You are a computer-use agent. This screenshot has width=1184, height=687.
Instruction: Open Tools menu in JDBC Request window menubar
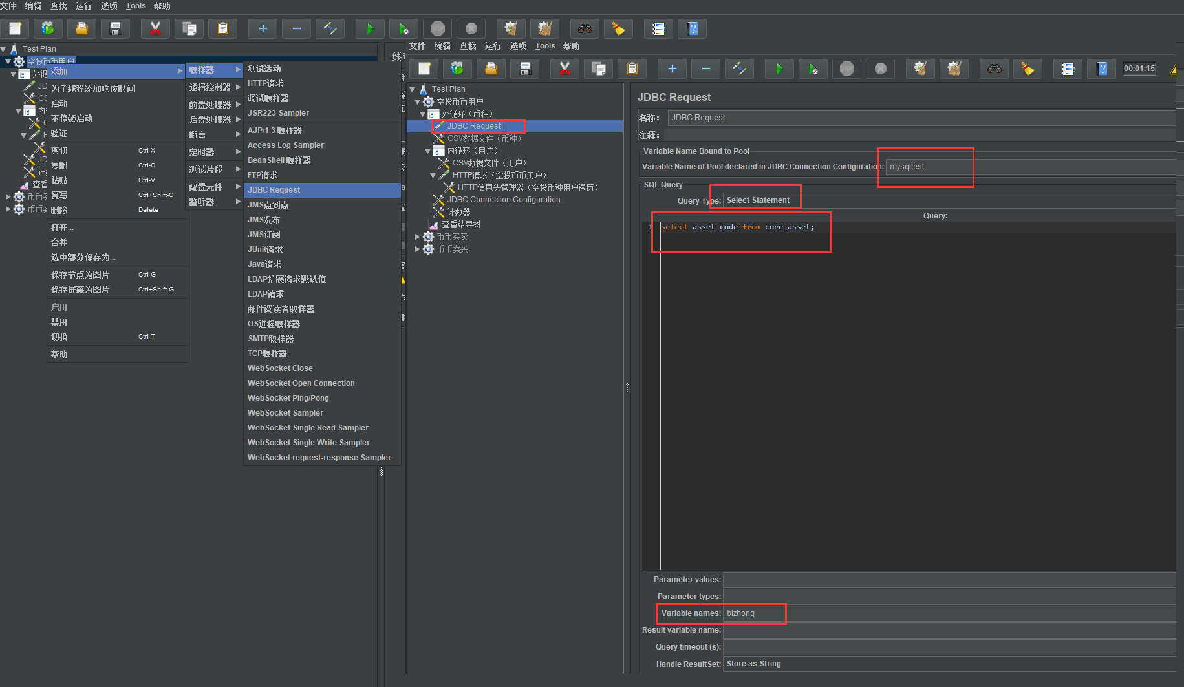pos(545,46)
